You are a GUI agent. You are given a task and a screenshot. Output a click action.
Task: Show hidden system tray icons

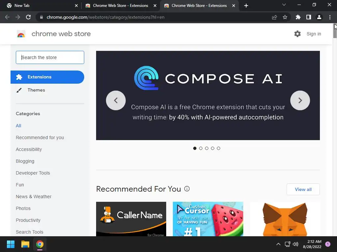click(x=278, y=244)
